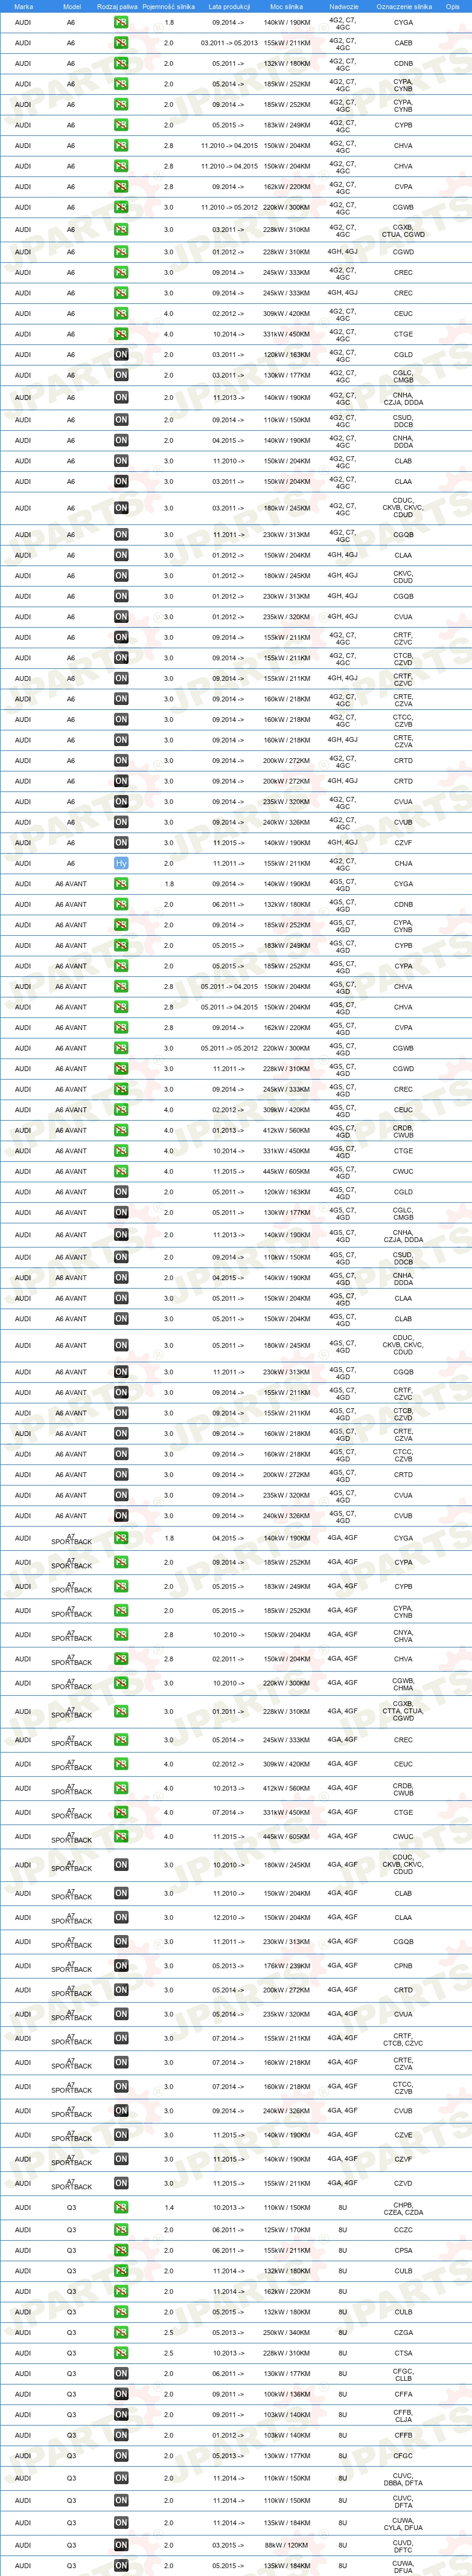
Task: Select the diesel icon in the A6 CLAB row
Action: [121, 461]
